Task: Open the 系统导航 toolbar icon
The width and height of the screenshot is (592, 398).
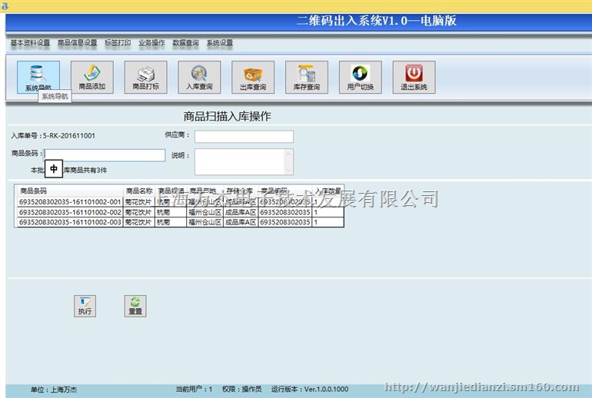Action: click(x=38, y=77)
